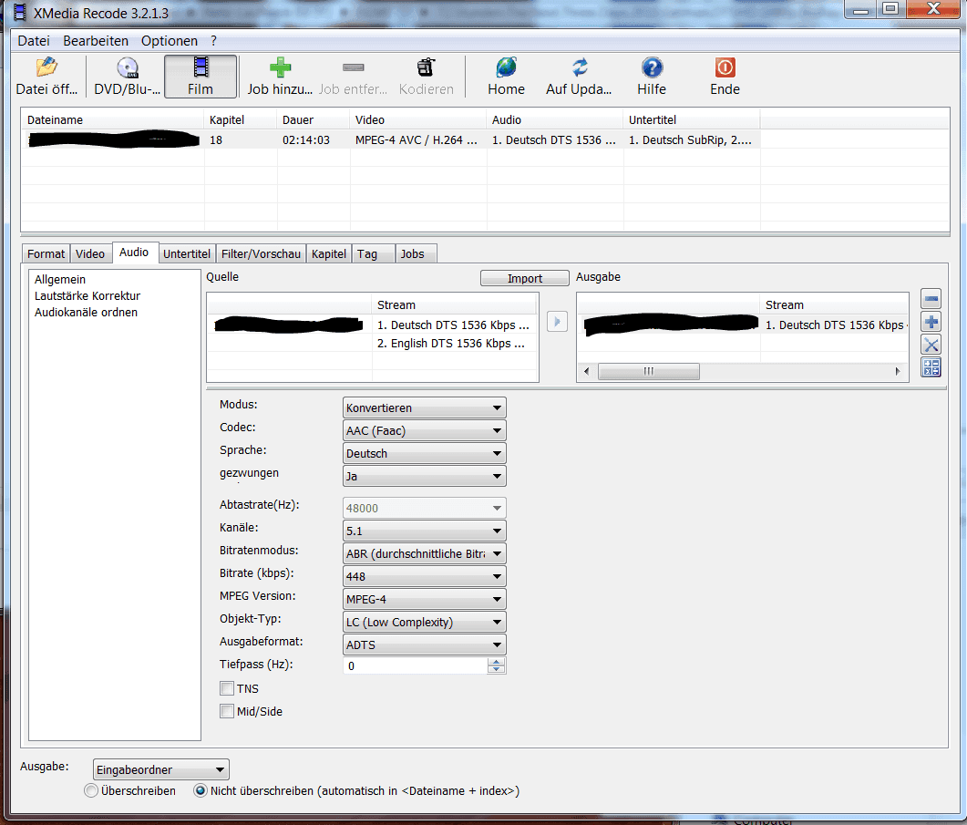The width and height of the screenshot is (967, 825).
Task: Click XMedia Recode title bar app icon
Action: pyautogui.click(x=20, y=12)
